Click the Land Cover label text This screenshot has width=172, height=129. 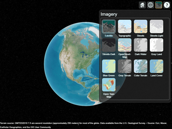157,75
